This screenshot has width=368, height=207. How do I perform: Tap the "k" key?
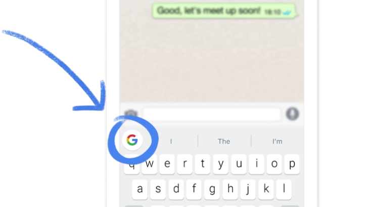coord(266,189)
